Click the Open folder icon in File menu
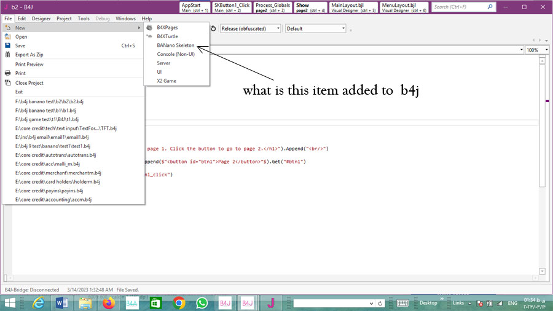This screenshot has height=311, width=553. coord(8,36)
